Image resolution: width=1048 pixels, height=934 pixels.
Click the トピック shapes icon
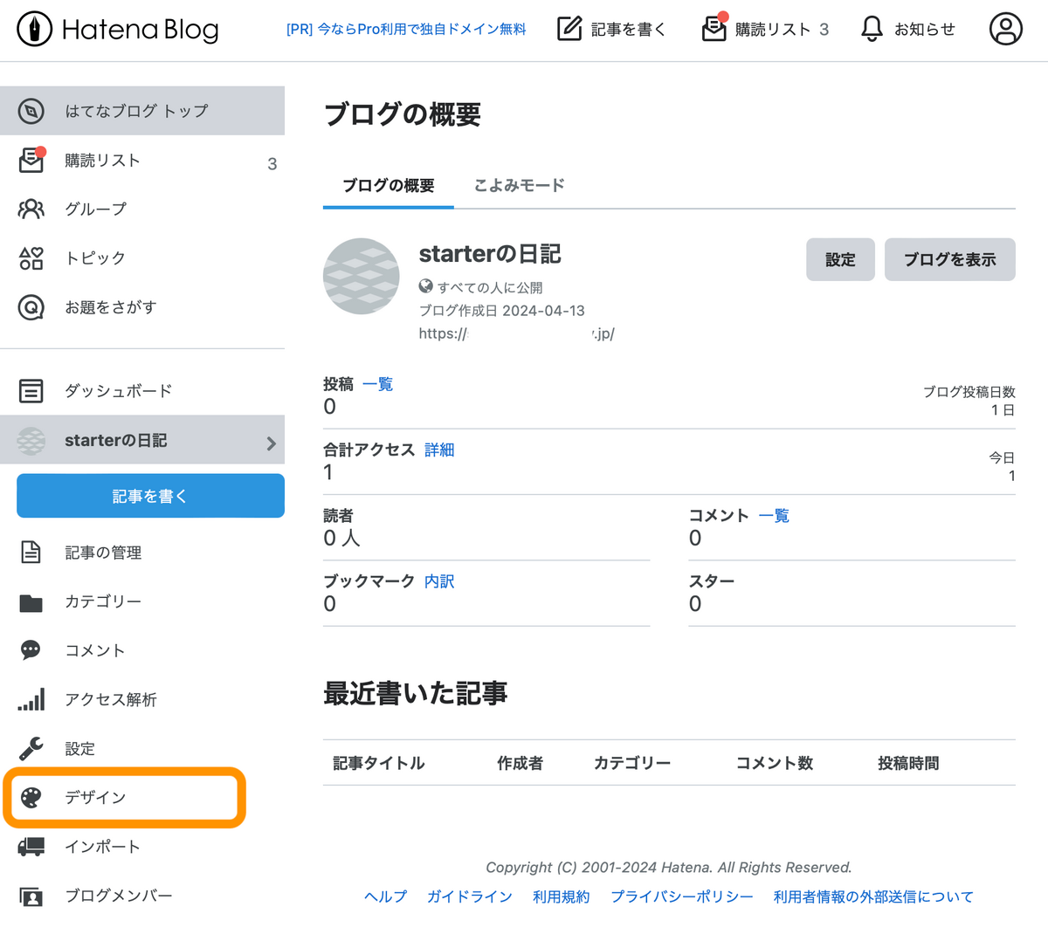31,258
